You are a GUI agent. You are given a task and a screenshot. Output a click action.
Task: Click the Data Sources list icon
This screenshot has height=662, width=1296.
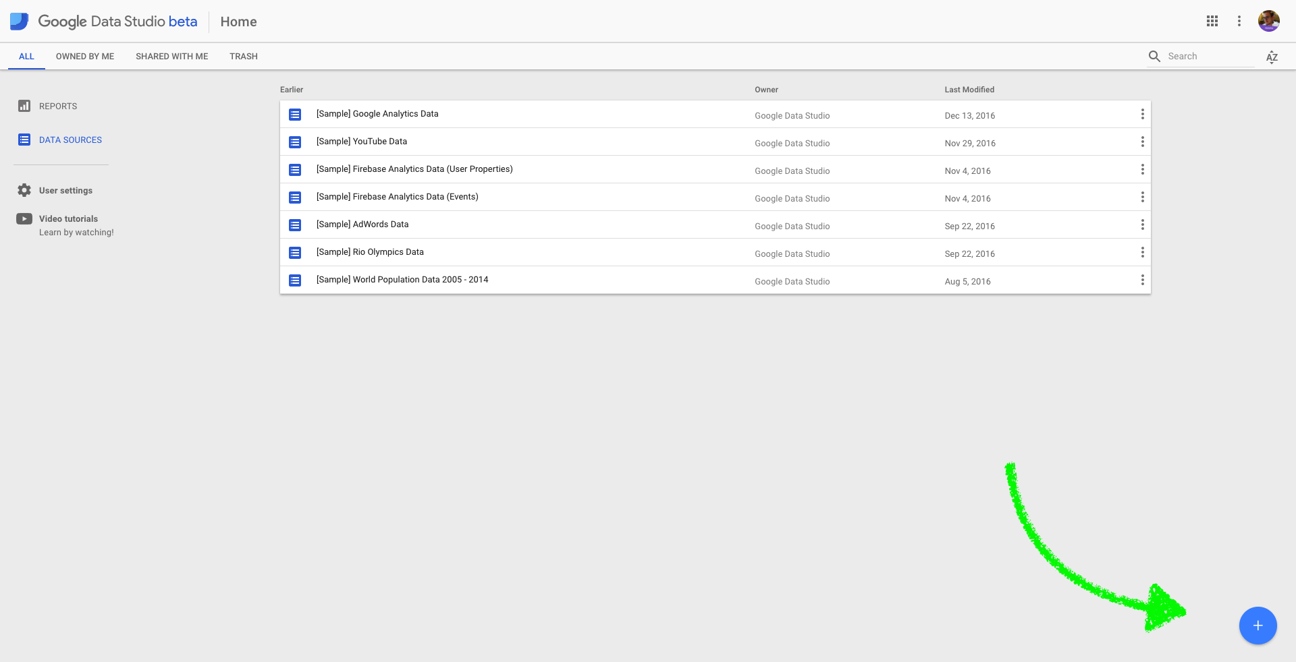(x=24, y=140)
